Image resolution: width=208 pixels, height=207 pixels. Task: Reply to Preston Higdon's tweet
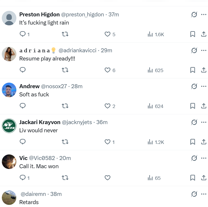click(23, 34)
